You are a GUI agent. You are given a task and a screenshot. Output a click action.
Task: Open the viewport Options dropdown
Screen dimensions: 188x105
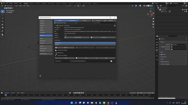click(152, 8)
